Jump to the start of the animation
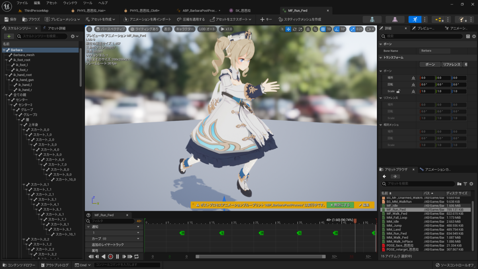The image size is (478, 269). [x=91, y=257]
